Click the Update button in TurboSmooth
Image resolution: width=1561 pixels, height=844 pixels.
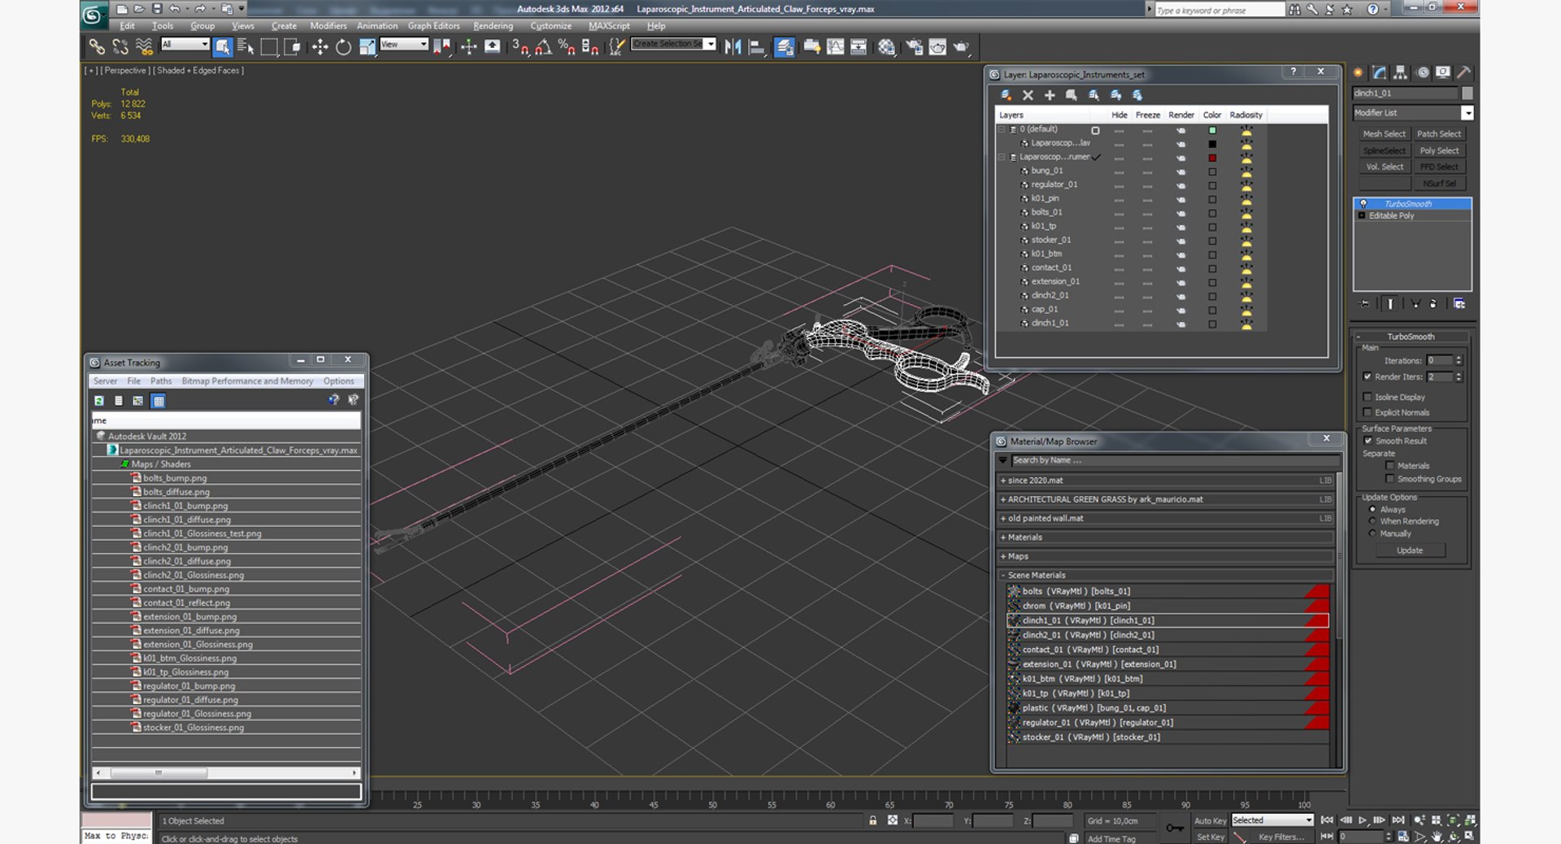coord(1410,550)
